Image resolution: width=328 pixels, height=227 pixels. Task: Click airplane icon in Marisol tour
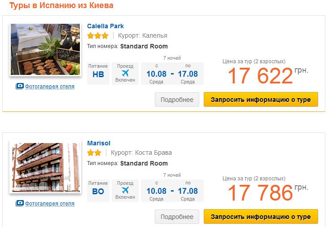(125, 190)
